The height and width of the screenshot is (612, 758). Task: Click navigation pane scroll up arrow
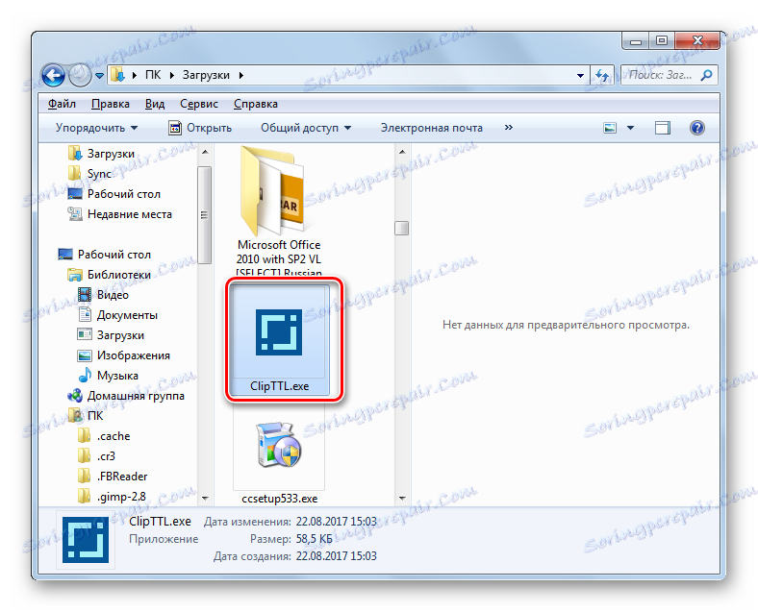(x=205, y=152)
